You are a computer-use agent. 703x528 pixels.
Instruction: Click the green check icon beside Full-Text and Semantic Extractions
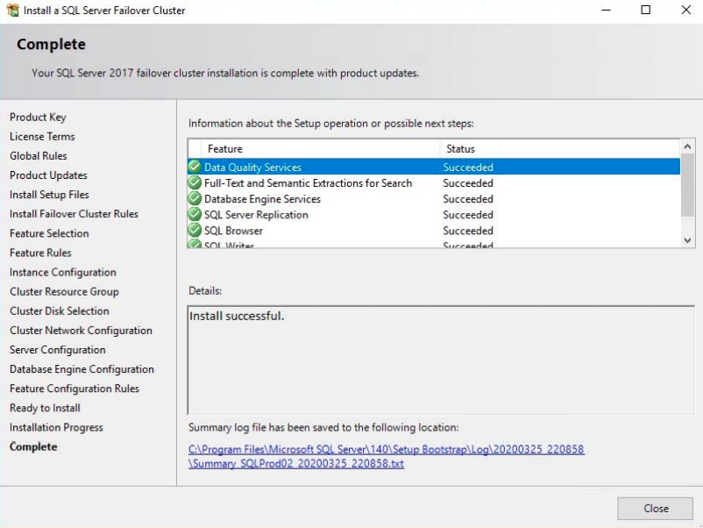pos(195,182)
